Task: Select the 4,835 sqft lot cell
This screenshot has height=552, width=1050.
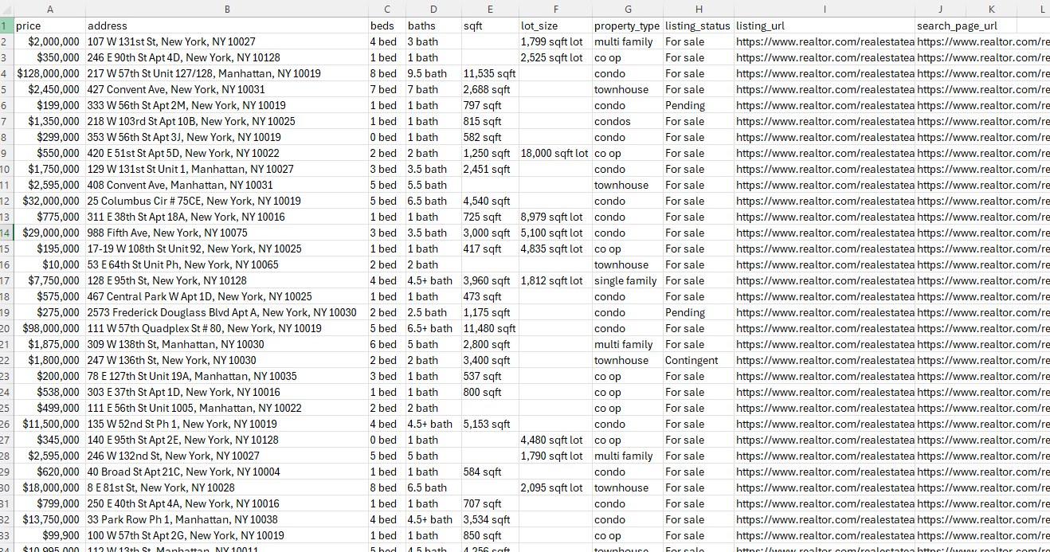Action: tap(555, 249)
